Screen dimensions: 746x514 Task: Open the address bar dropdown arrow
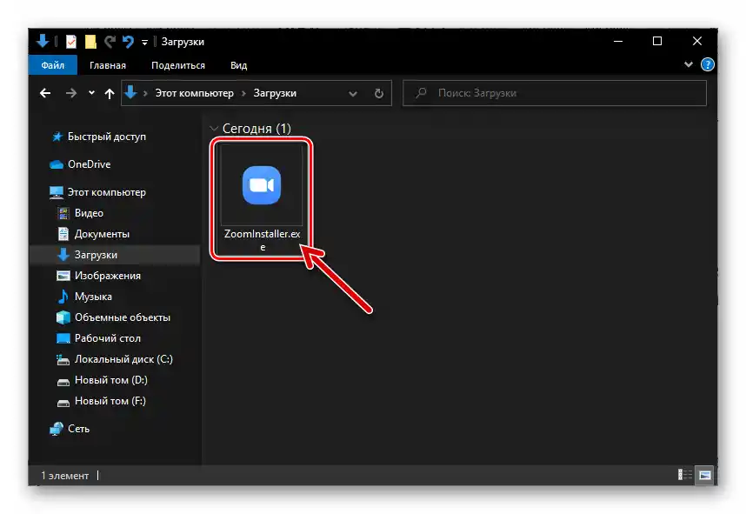[353, 93]
